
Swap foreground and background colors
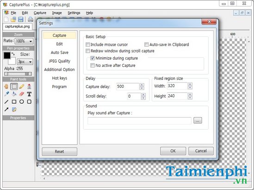(13, 54)
